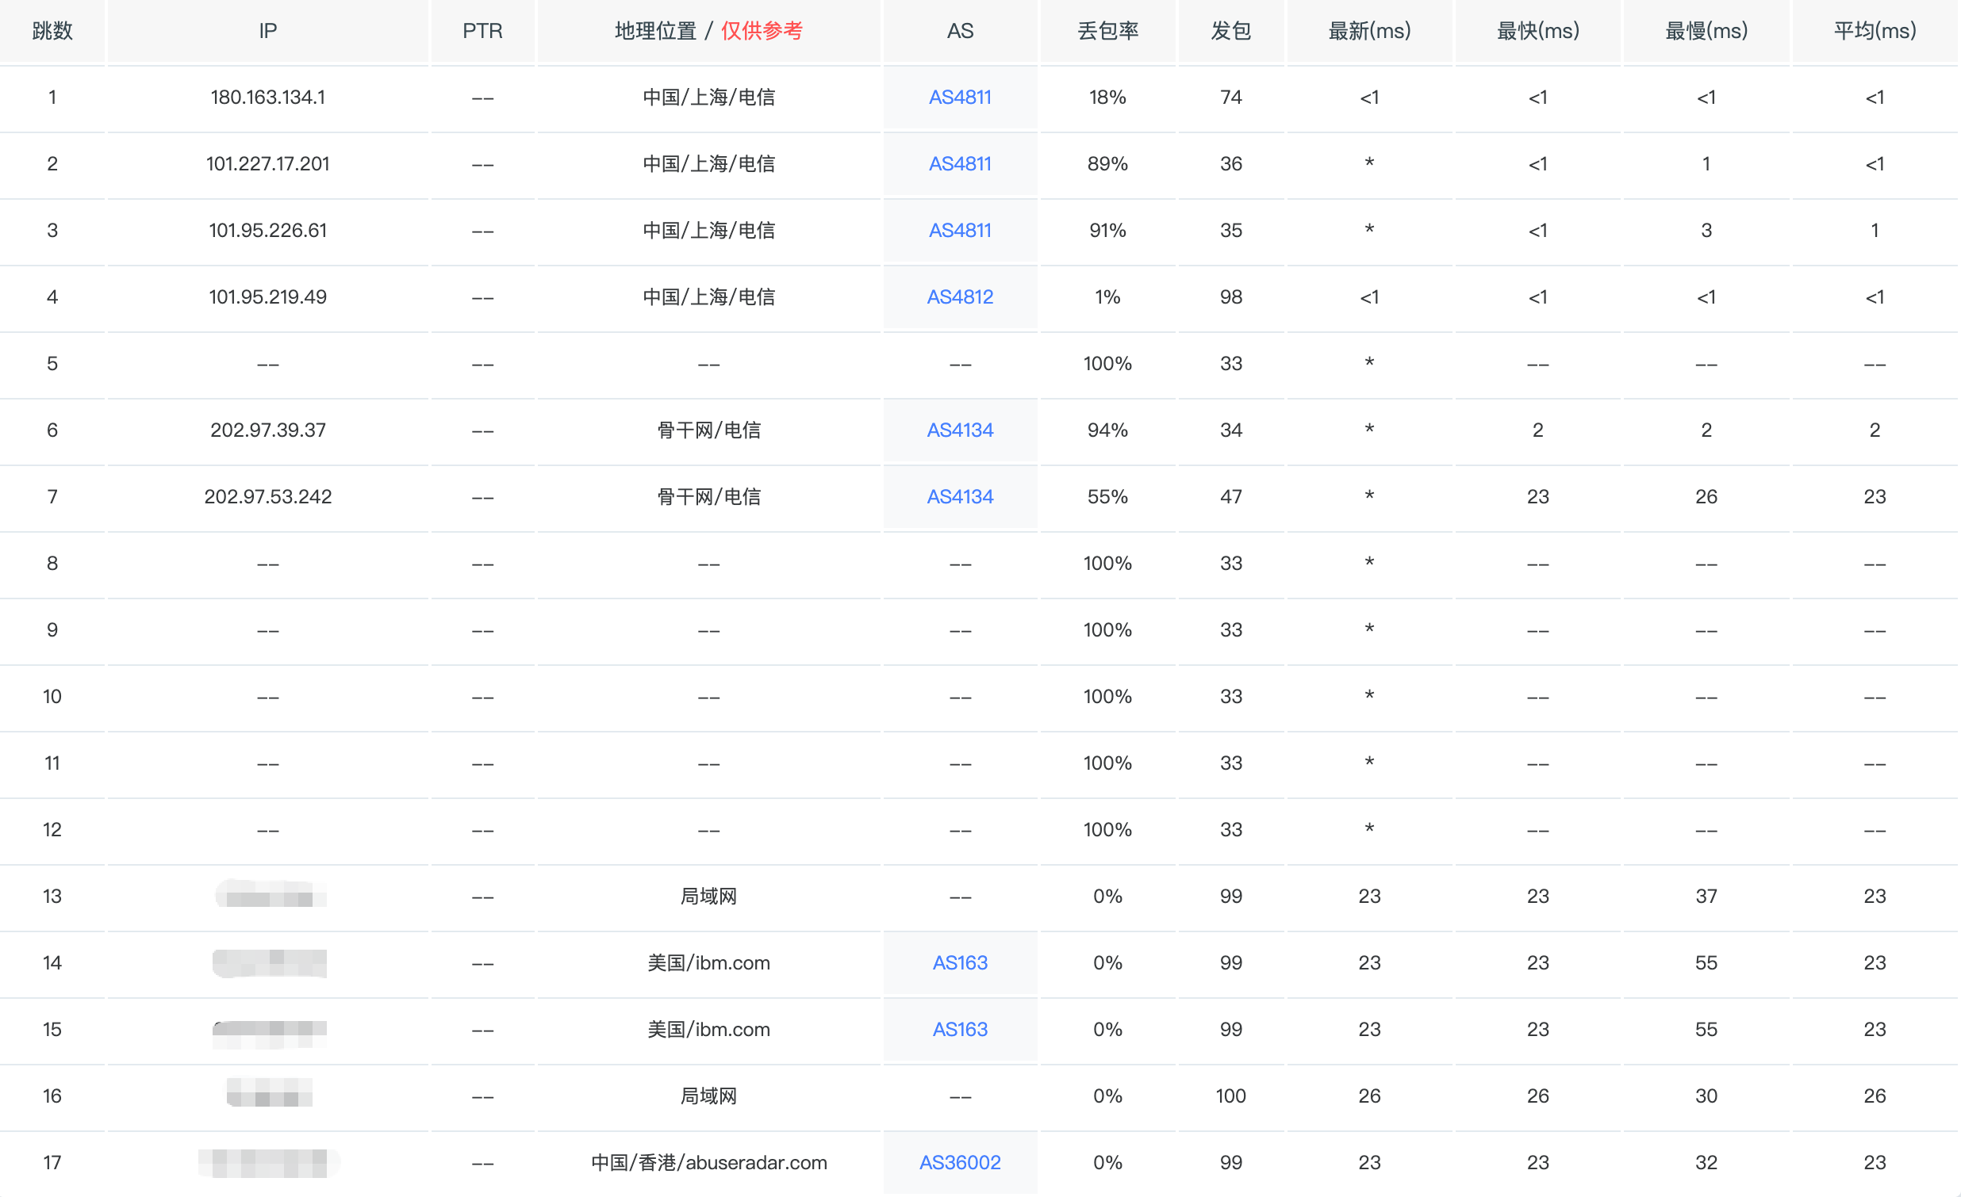The image size is (1961, 1197).
Task: Click the PTR column header
Action: [483, 31]
